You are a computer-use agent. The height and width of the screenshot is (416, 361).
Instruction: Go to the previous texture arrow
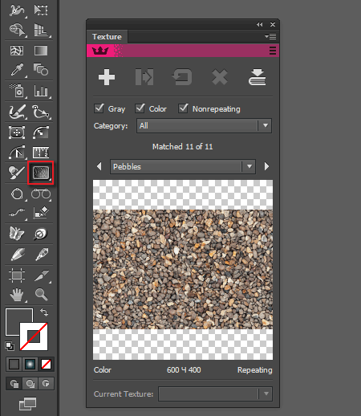click(99, 166)
